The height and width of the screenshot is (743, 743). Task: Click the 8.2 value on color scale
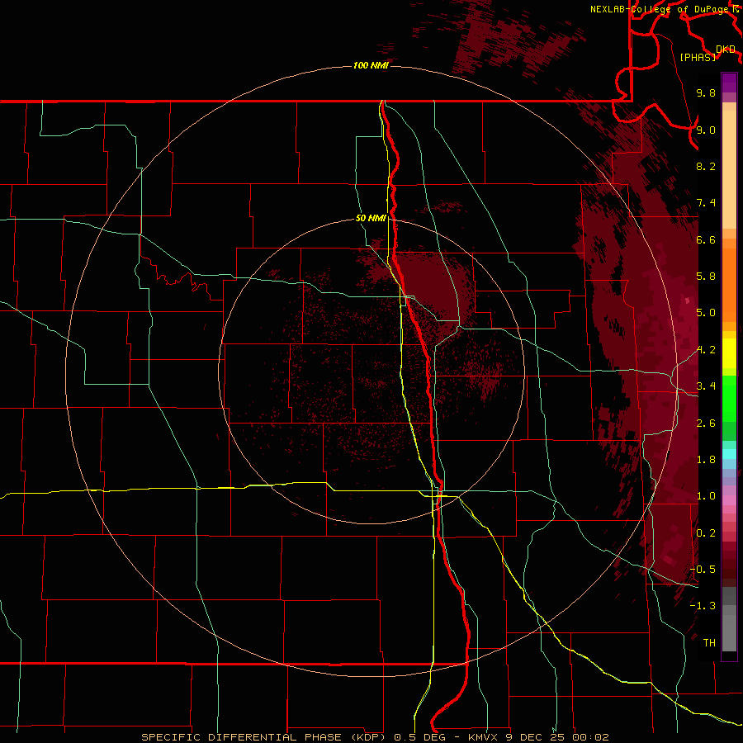[706, 166]
